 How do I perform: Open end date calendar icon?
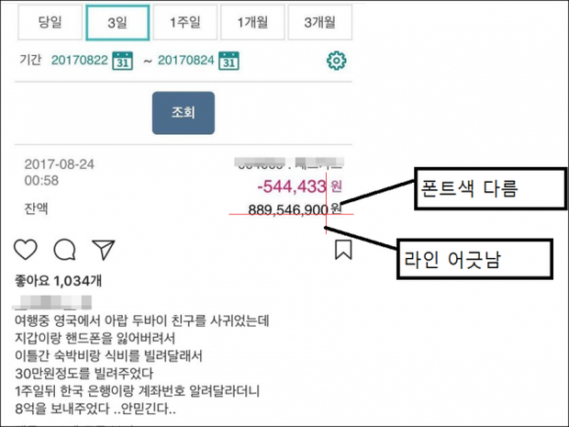click(229, 61)
